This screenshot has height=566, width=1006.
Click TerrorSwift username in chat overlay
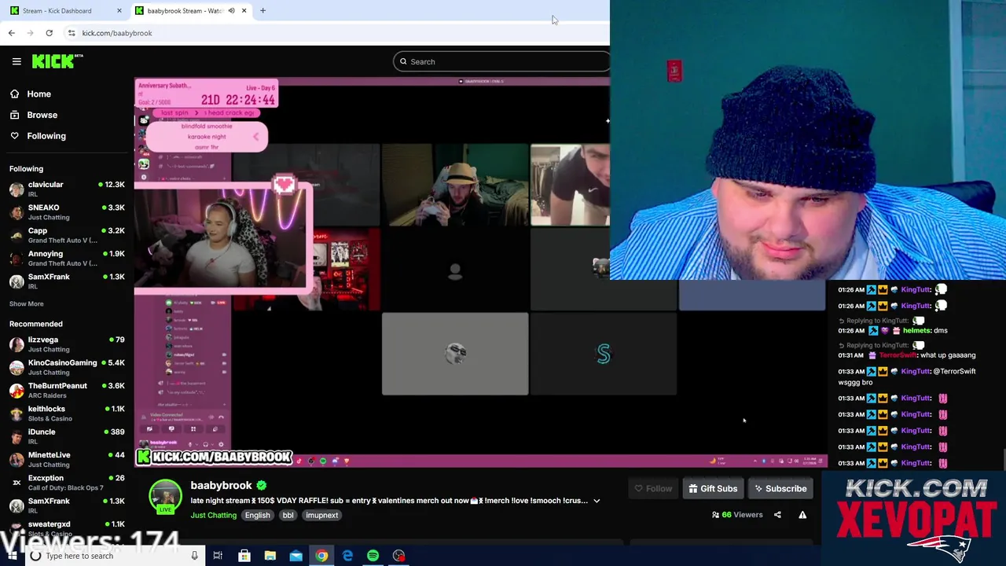click(898, 355)
